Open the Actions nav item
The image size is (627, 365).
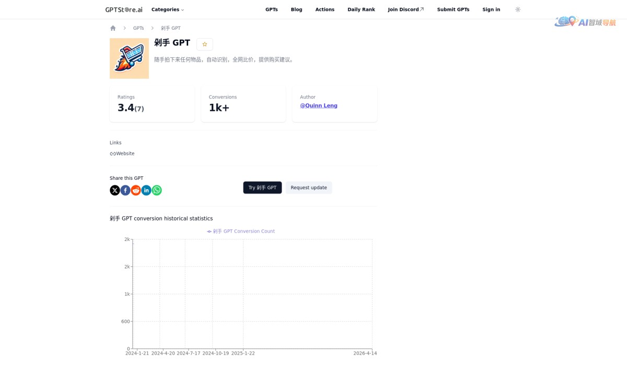324,9
